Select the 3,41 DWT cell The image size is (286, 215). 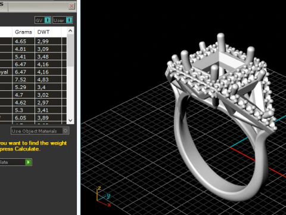point(48,110)
